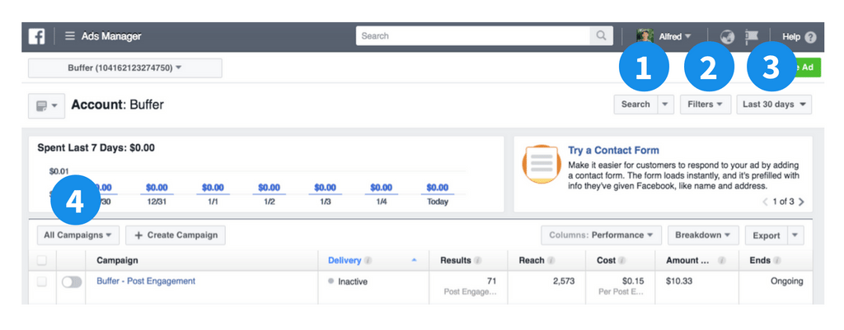Tick the select-all campaigns header checkbox
Screen dimensions: 844x330
coord(42,261)
